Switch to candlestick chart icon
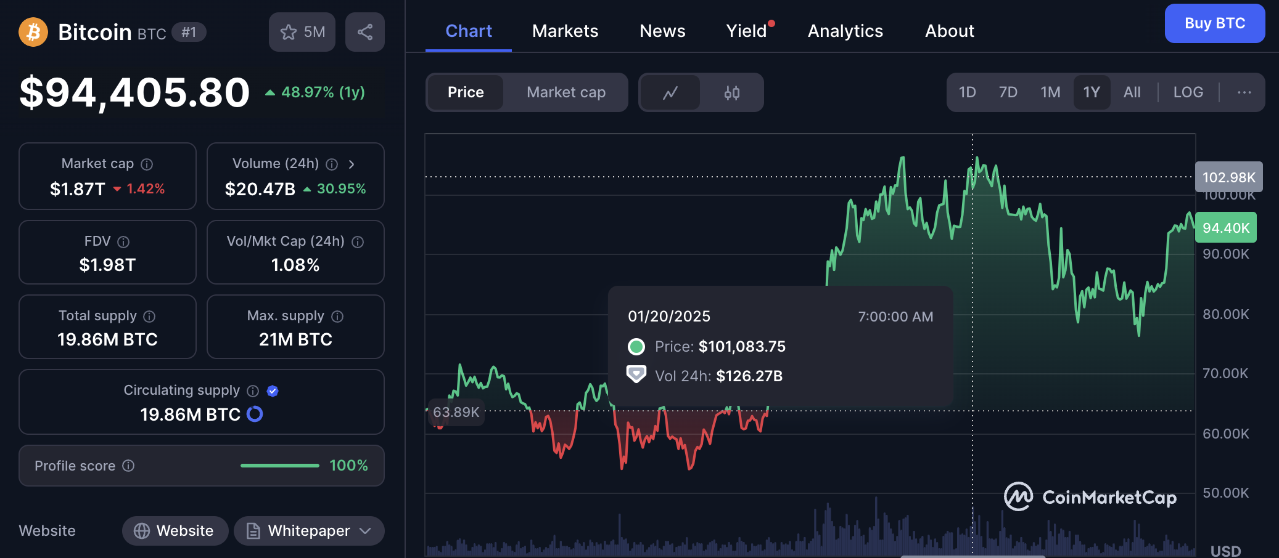 [732, 92]
